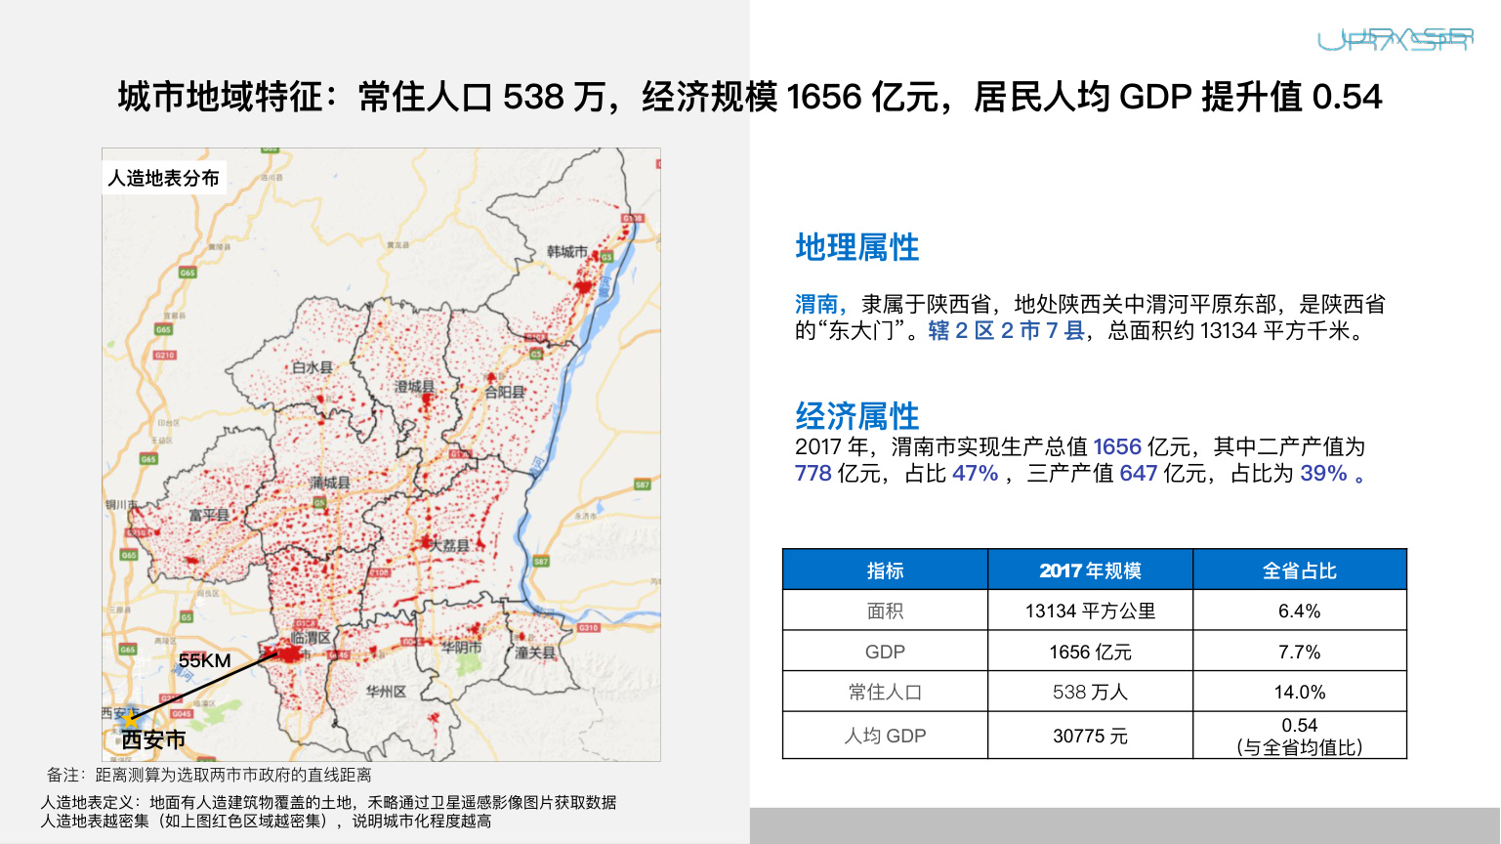The width and height of the screenshot is (1501, 844).
Task: Click the blue 39% percentage in the economy text
Action: click(1323, 474)
